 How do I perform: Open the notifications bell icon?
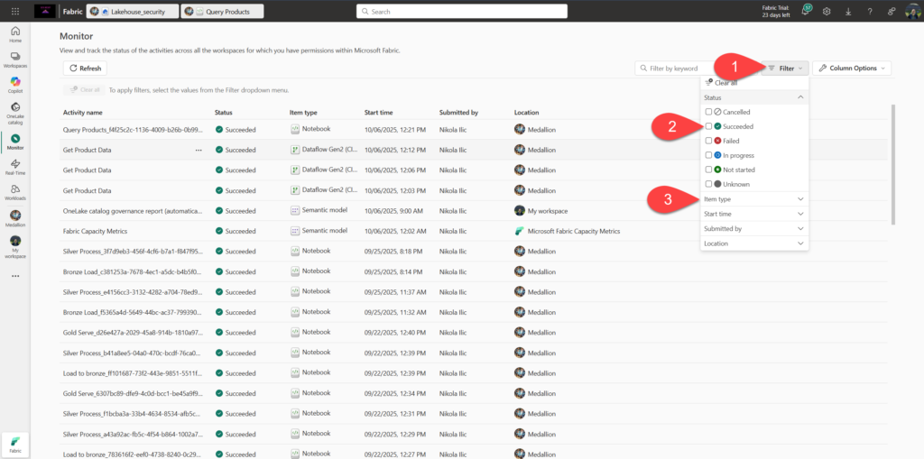pos(807,11)
